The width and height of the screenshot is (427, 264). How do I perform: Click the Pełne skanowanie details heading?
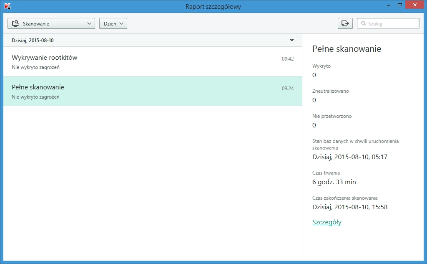pos(347,49)
